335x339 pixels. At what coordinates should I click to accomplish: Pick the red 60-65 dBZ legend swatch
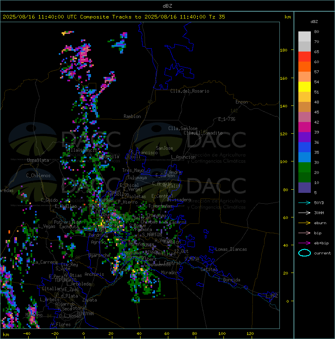point(304,57)
